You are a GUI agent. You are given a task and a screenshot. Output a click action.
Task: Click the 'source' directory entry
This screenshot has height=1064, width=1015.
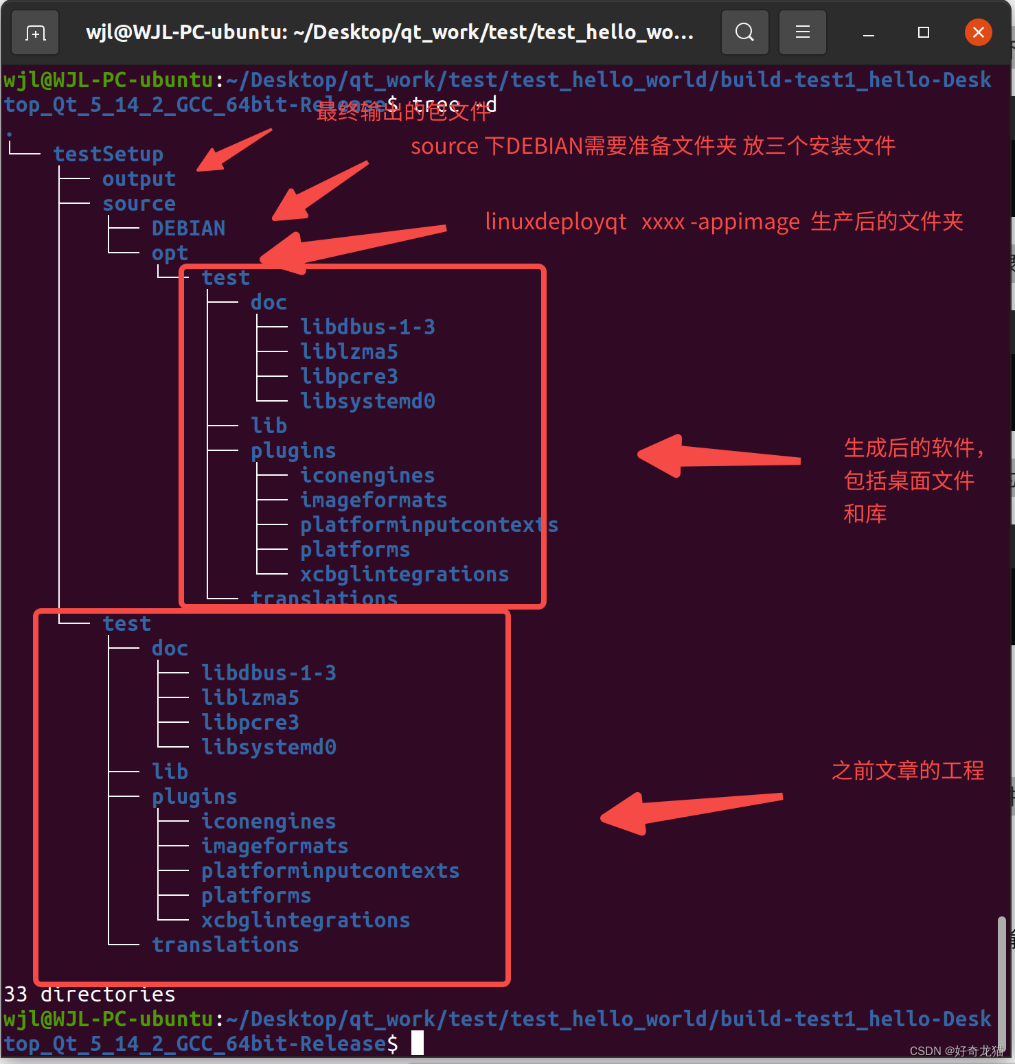pyautogui.click(x=139, y=204)
